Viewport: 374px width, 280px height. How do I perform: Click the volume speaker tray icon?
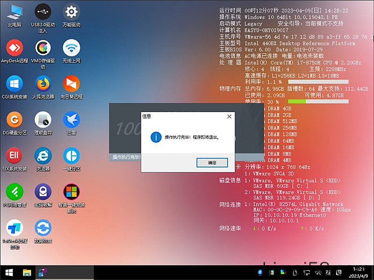(x=318, y=273)
